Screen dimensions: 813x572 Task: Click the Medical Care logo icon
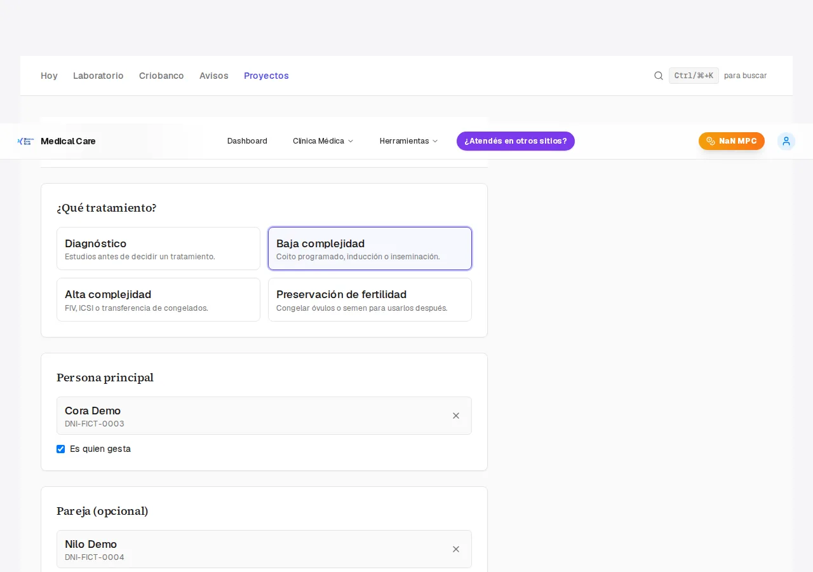25,141
